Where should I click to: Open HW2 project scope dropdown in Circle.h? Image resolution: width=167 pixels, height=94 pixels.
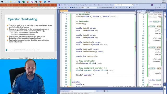[72, 13]
